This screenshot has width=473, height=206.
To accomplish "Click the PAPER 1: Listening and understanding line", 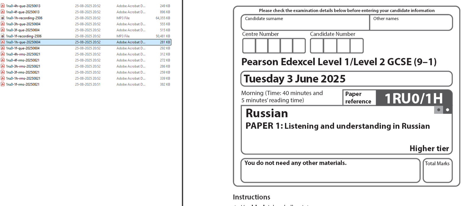I will click(338, 126).
